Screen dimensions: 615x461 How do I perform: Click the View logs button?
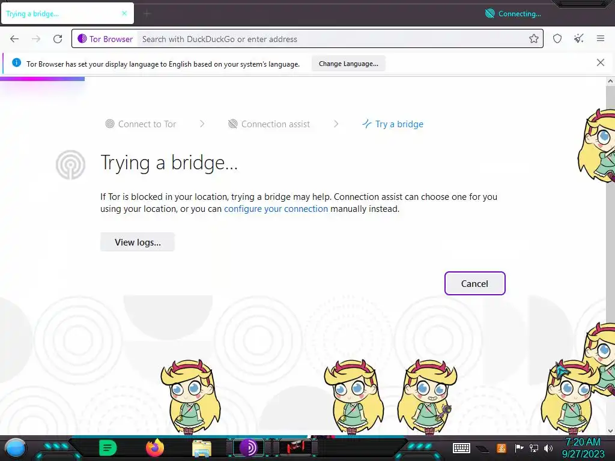[138, 243]
